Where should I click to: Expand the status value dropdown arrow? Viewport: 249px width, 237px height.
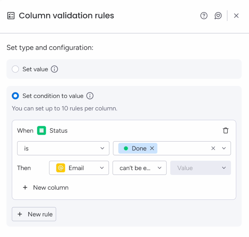224,149
